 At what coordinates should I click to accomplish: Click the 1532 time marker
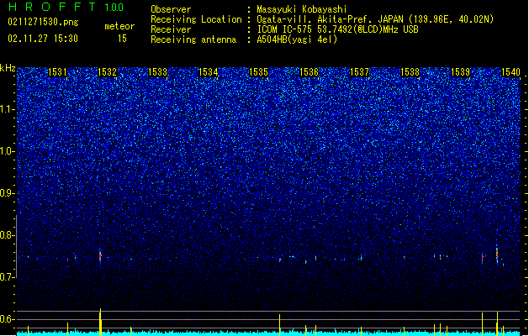point(107,71)
